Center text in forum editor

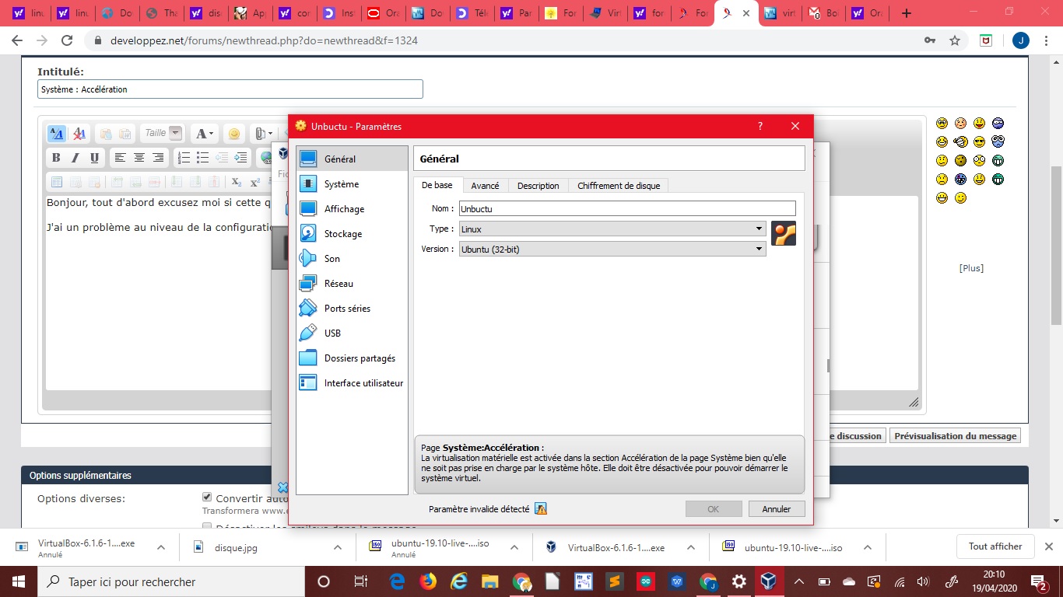click(x=139, y=158)
